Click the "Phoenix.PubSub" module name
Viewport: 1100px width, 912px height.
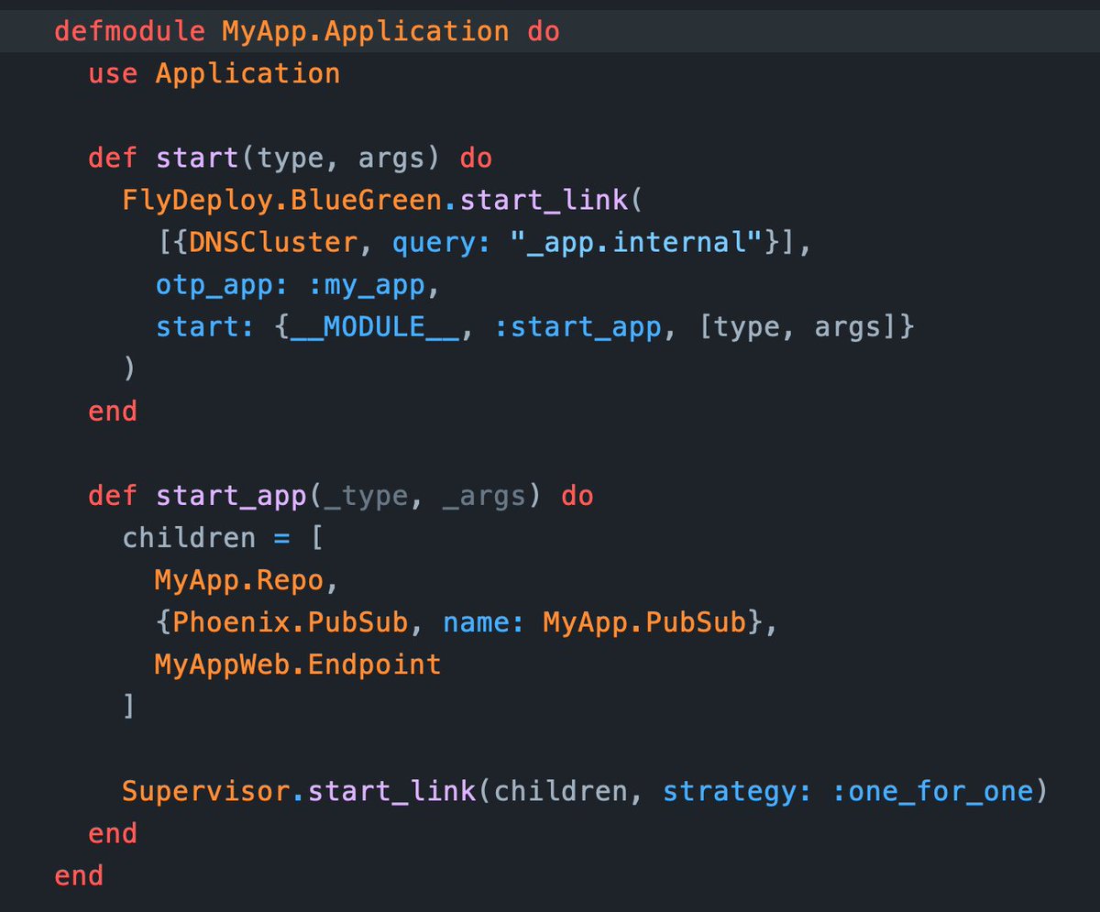coord(291,621)
